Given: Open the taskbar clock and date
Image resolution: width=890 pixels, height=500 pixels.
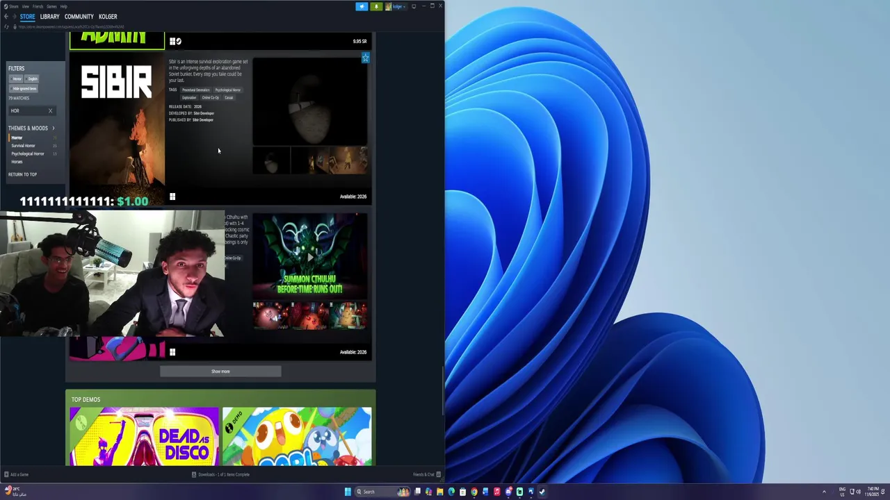Looking at the screenshot, I should 872,492.
